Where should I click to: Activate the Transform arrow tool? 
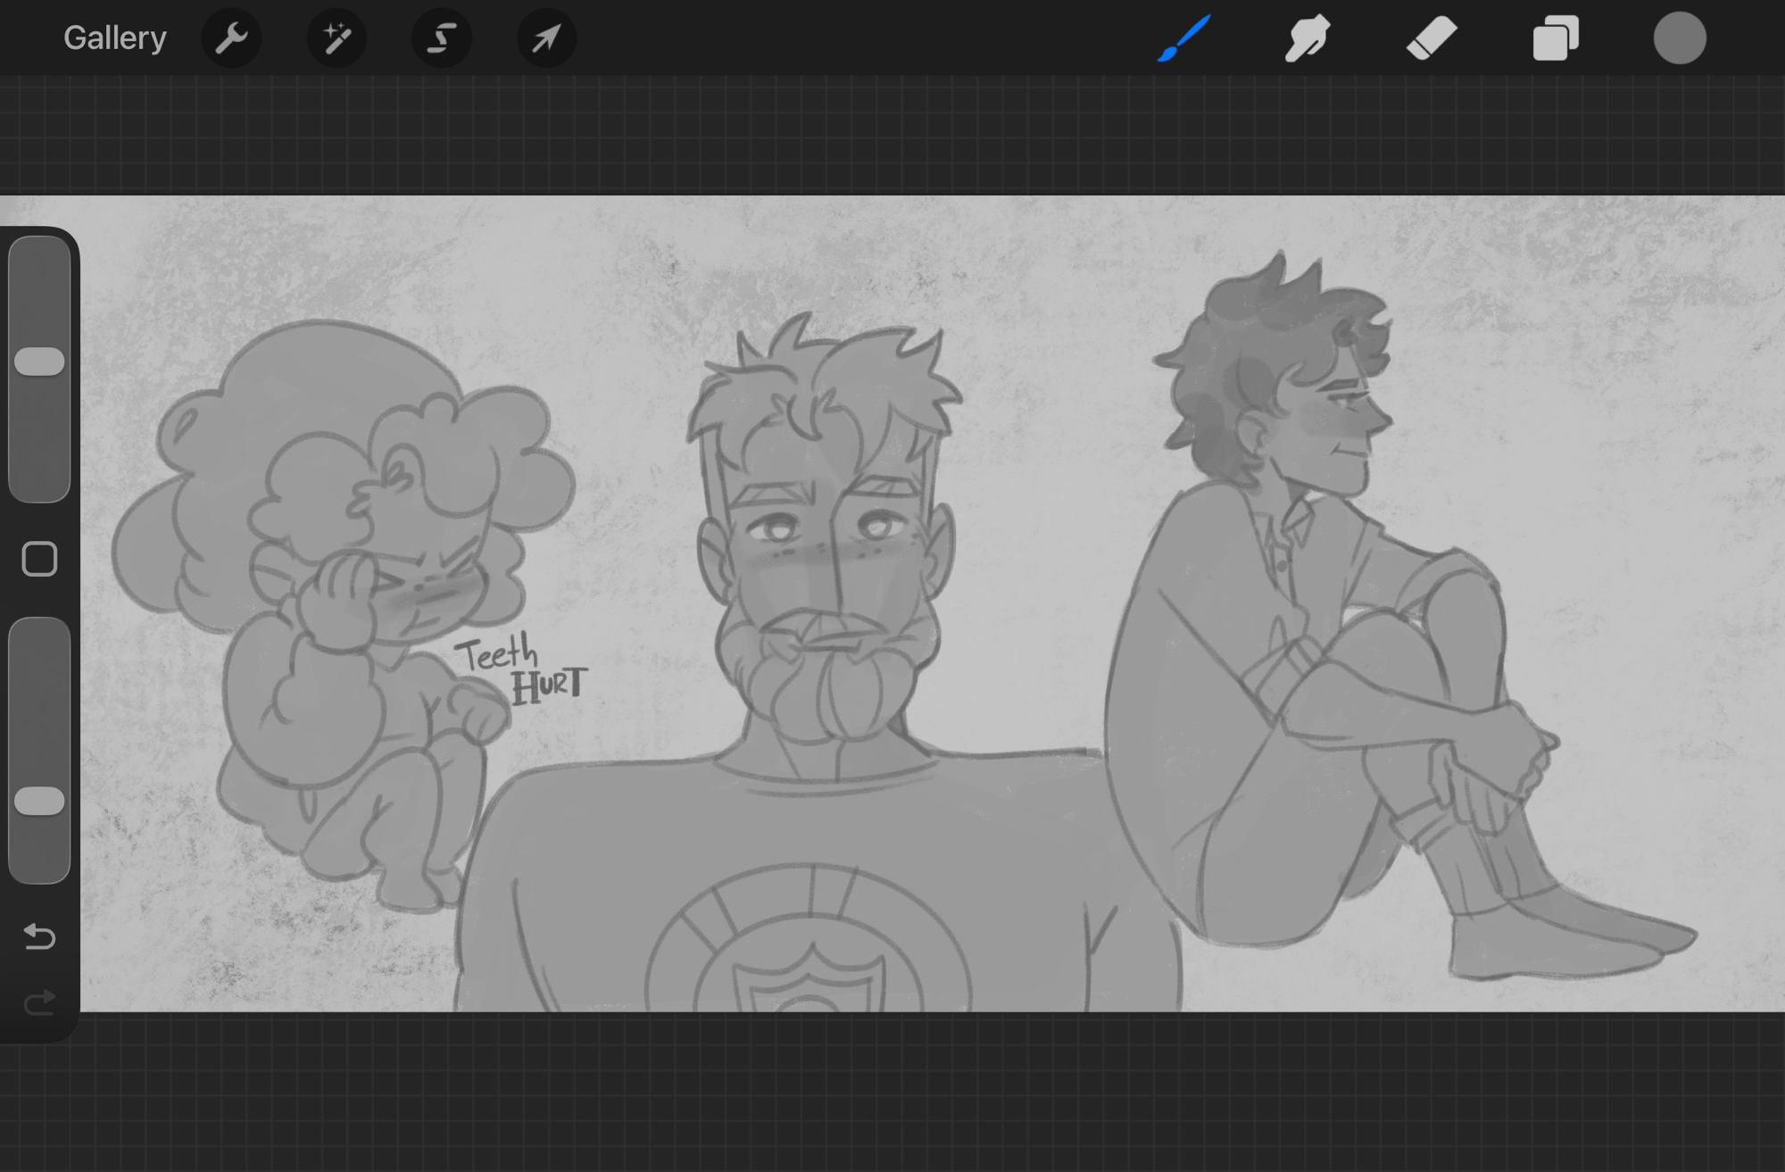pos(546,38)
